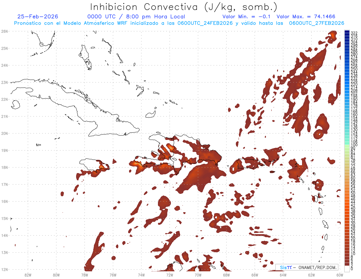Click the 78W longitude label
The image size is (361, 279).
click(x=85, y=275)
